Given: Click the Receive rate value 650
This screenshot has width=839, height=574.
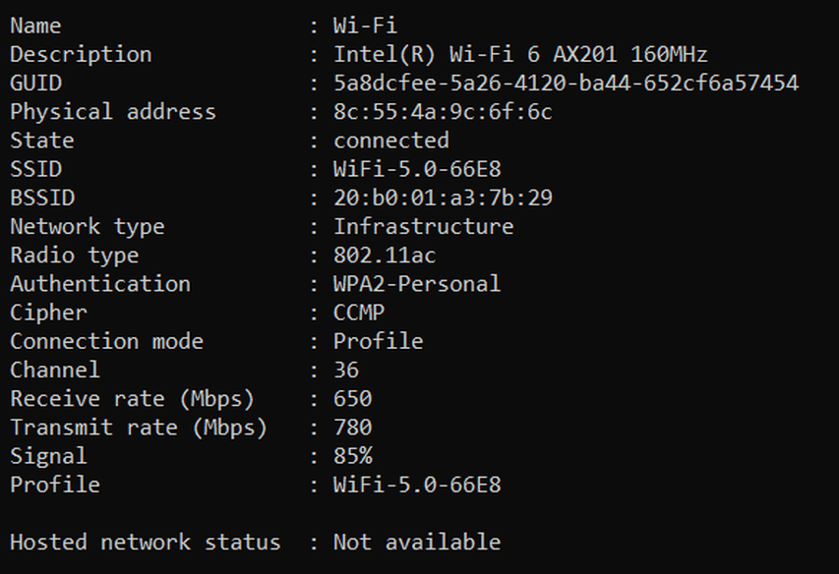Looking at the screenshot, I should click(352, 399).
